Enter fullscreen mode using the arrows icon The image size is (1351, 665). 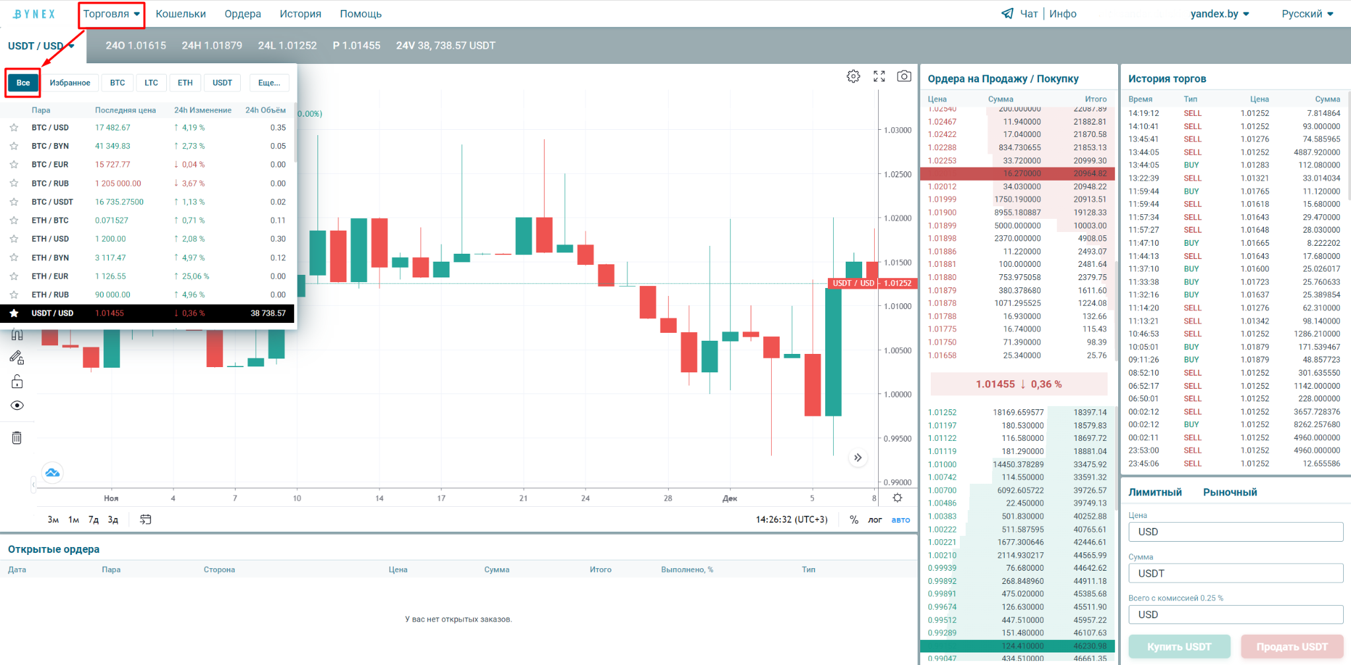[x=879, y=76]
